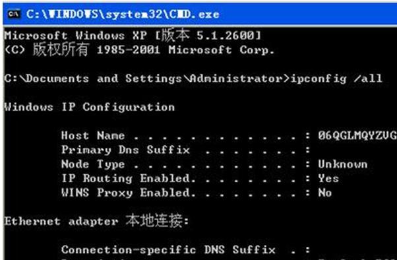Click the 1985-2001 Microsoft Corp. copyright line

pos(140,49)
